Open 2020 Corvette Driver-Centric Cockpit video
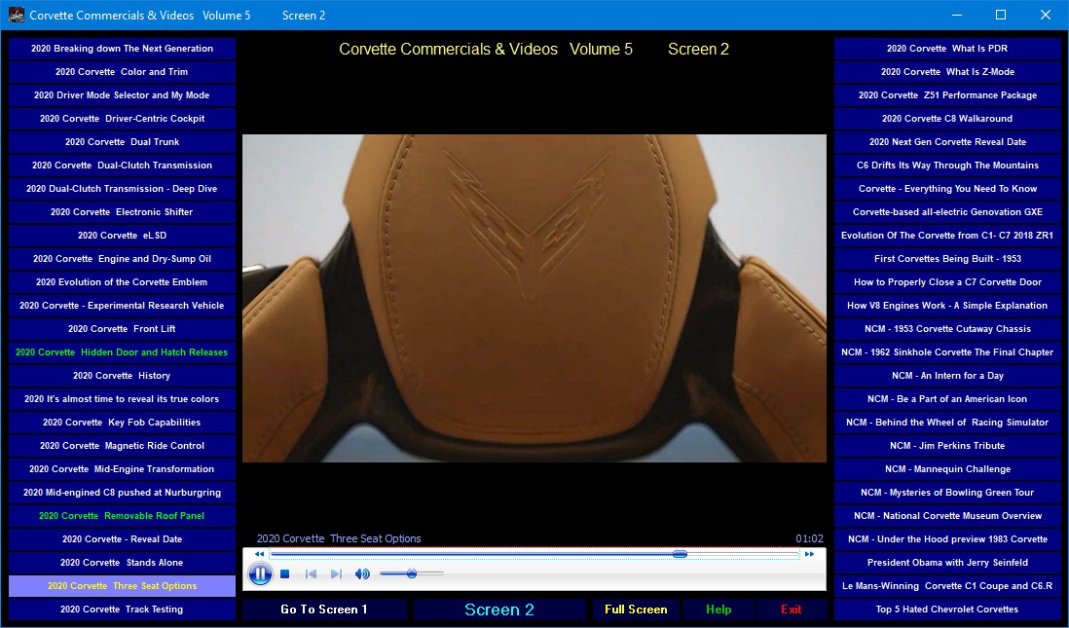Viewport: 1069px width, 628px height. (122, 119)
